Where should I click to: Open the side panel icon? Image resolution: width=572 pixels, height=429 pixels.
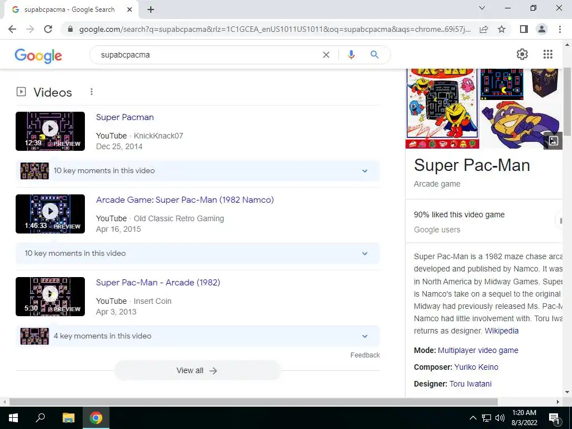524,29
